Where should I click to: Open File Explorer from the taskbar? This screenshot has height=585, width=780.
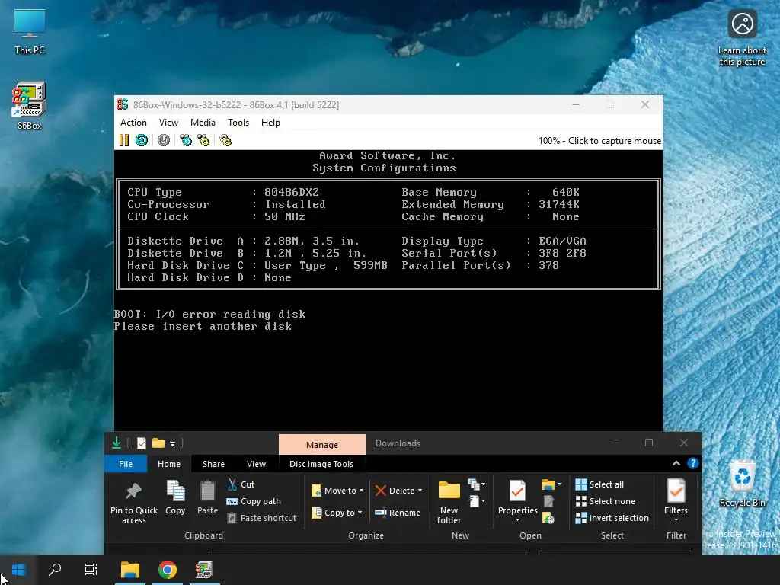pyautogui.click(x=129, y=570)
